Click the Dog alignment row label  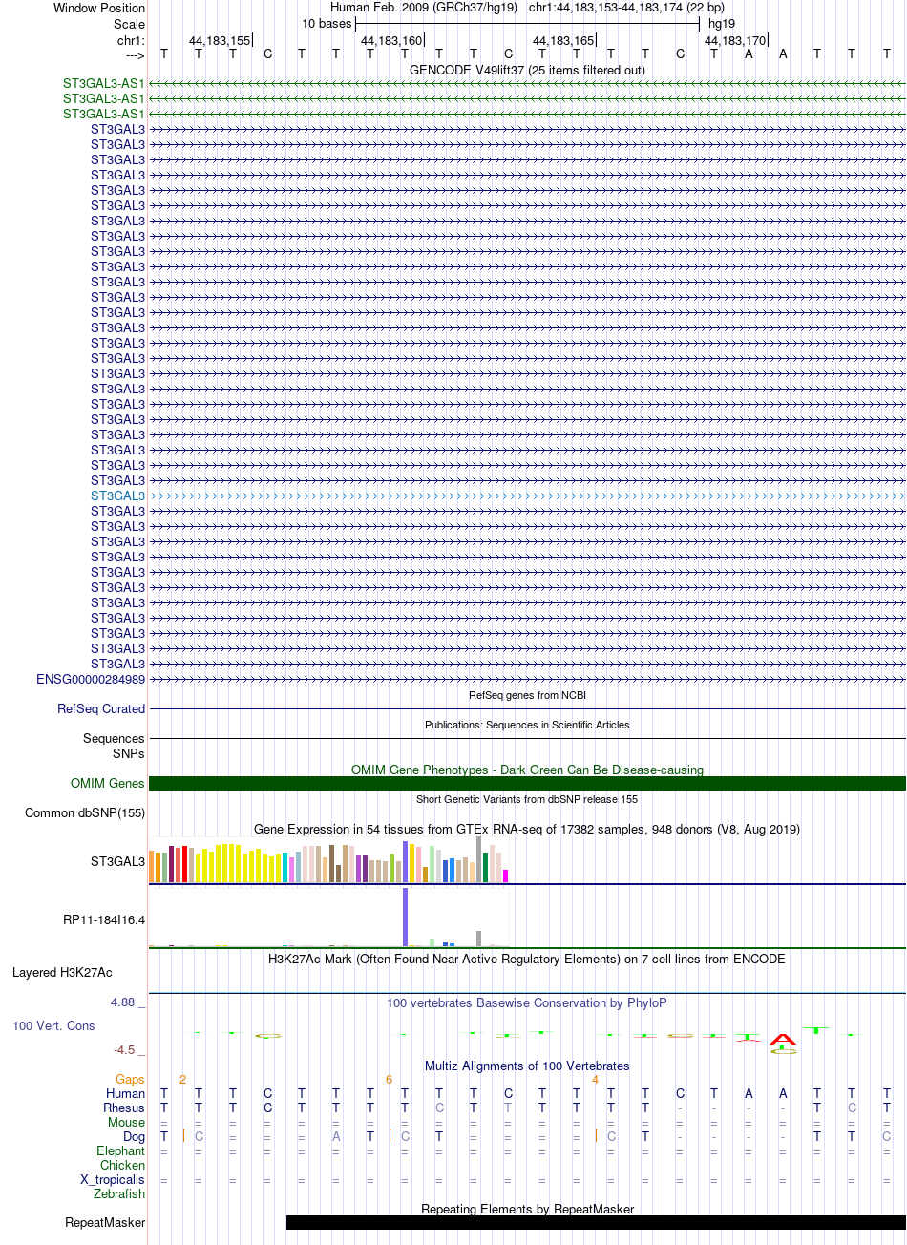point(135,1136)
